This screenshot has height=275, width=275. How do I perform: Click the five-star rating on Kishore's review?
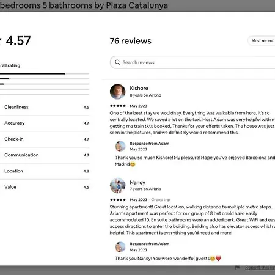pos(118,106)
